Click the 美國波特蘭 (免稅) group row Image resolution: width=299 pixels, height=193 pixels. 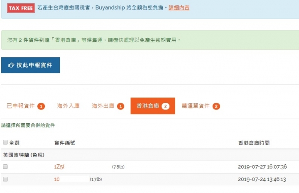pos(150,155)
